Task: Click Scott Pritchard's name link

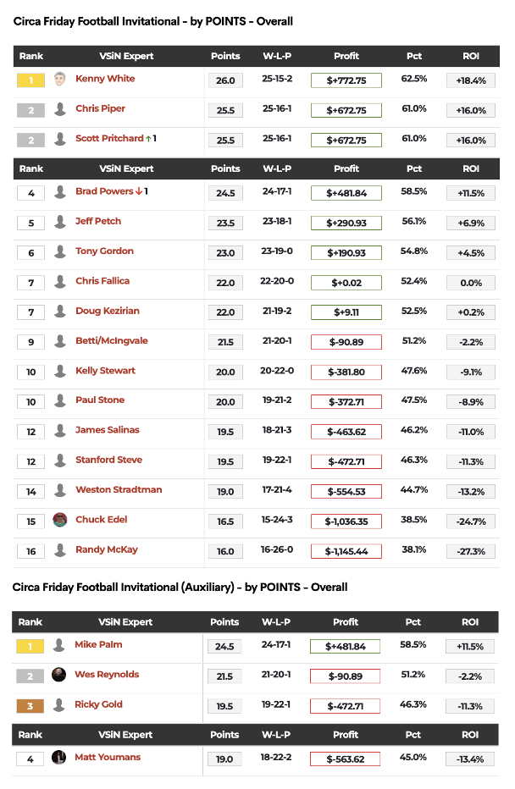Action: click(110, 139)
